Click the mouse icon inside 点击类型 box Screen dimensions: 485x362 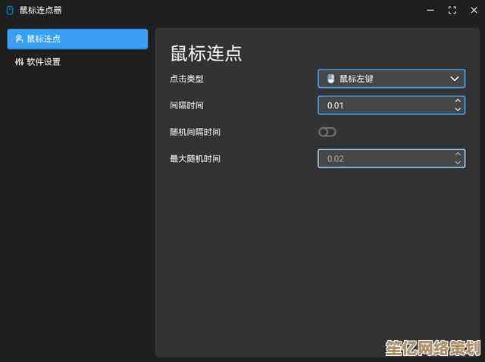click(x=330, y=79)
